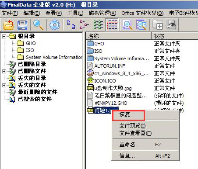Open the 磁盘管理(A) menu

pos(103,13)
